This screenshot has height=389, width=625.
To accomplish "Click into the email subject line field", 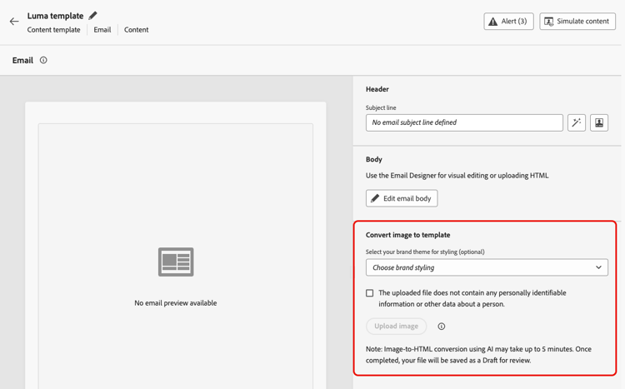I will click(463, 122).
